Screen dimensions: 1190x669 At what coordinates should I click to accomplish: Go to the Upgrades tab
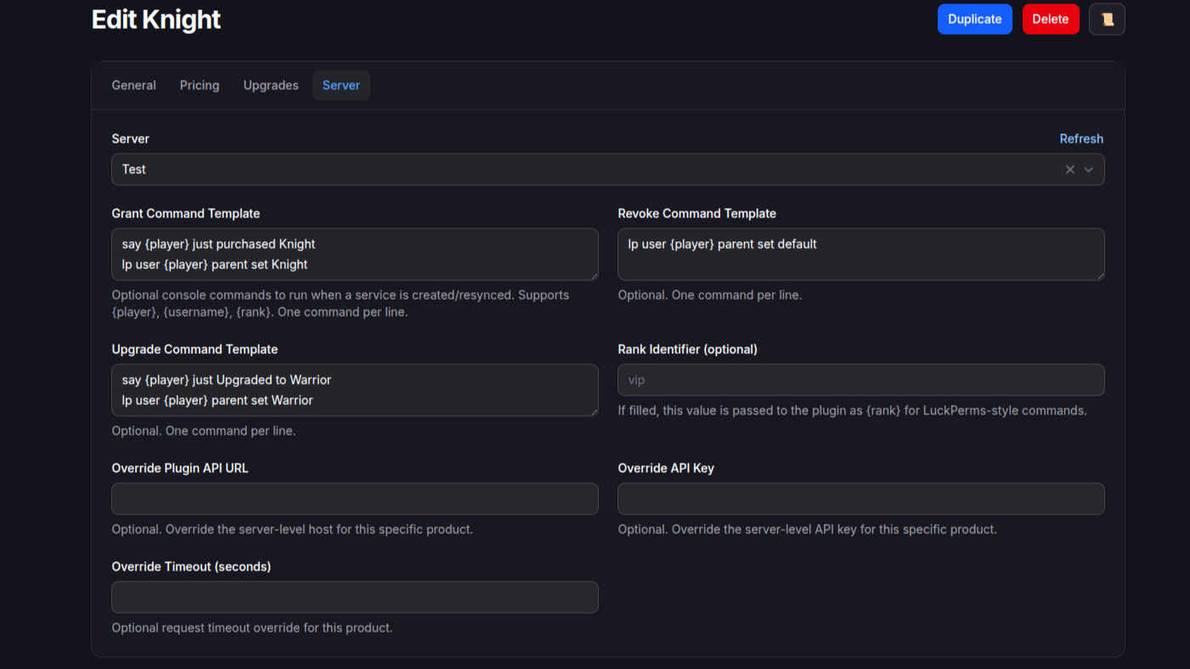tap(271, 86)
